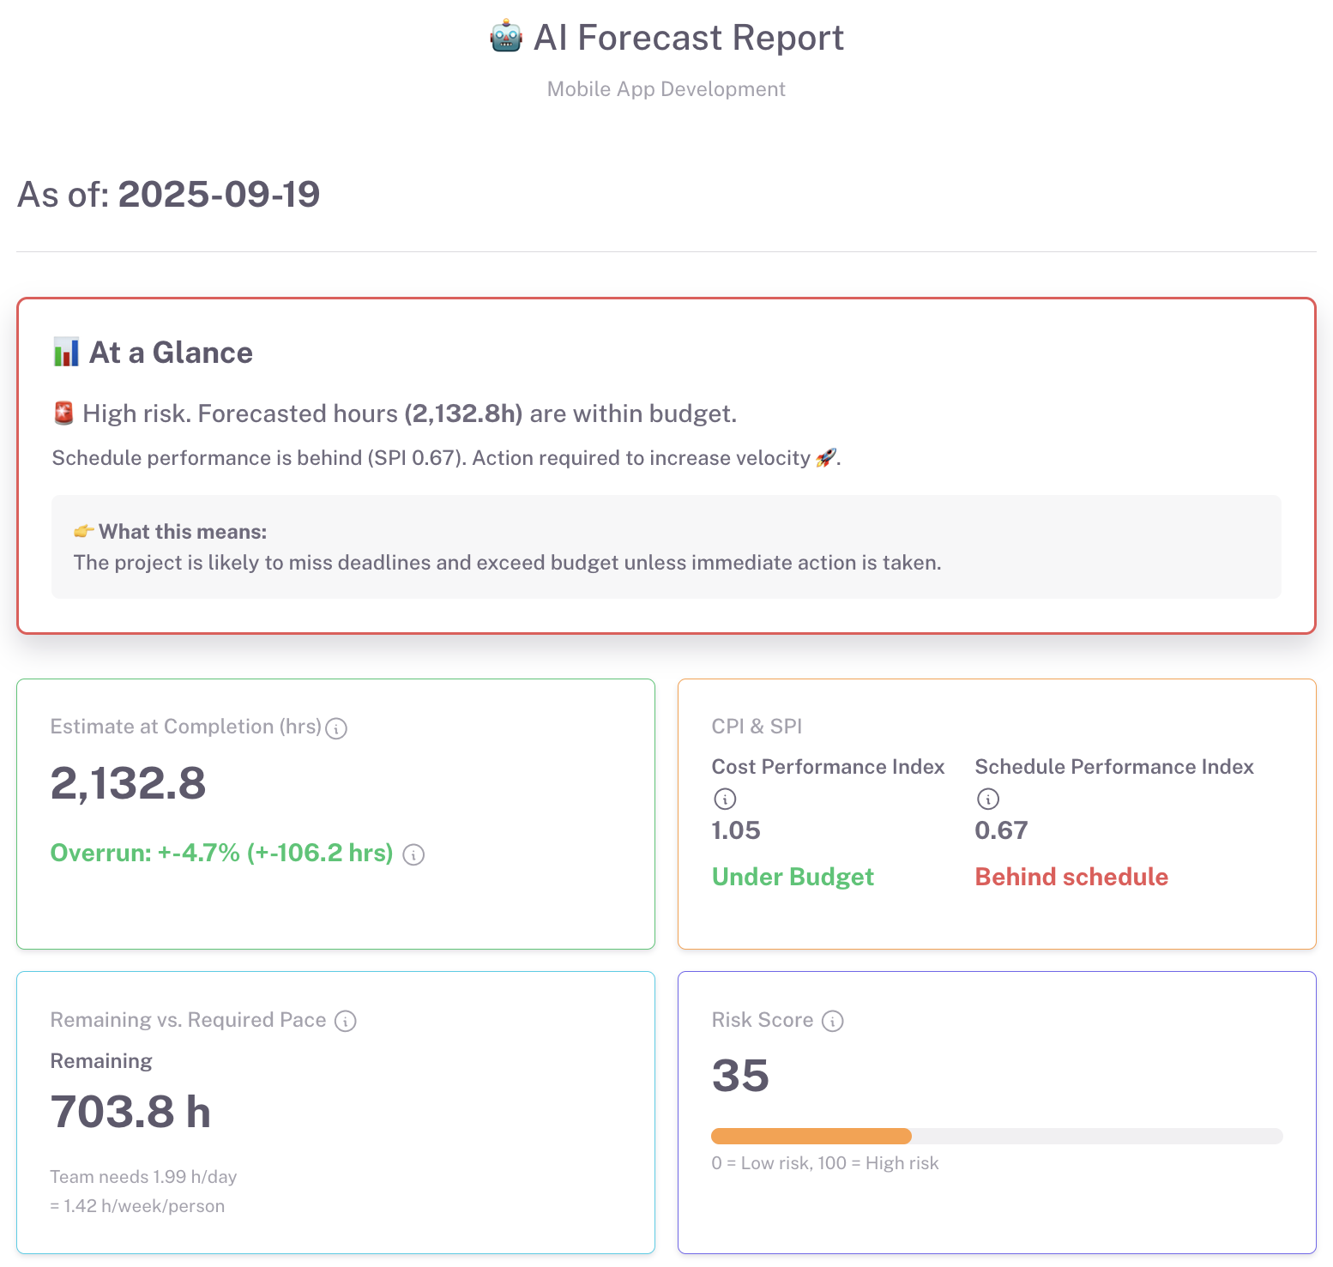Image resolution: width=1333 pixels, height=1267 pixels.
Task: Click the Risk Score value 35
Action: click(x=740, y=1076)
